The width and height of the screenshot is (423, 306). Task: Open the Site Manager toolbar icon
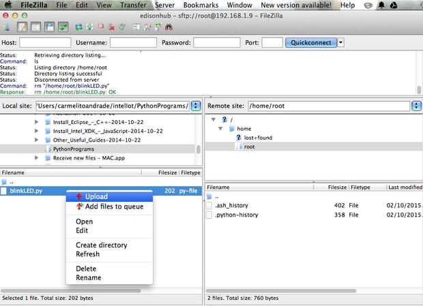tap(7, 27)
